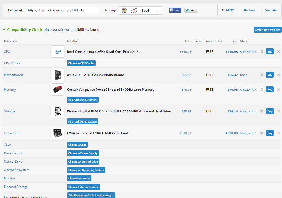The height and width of the screenshot is (198, 282).
Task: Open the gear settings for the Storage row
Action: (x=262, y=111)
